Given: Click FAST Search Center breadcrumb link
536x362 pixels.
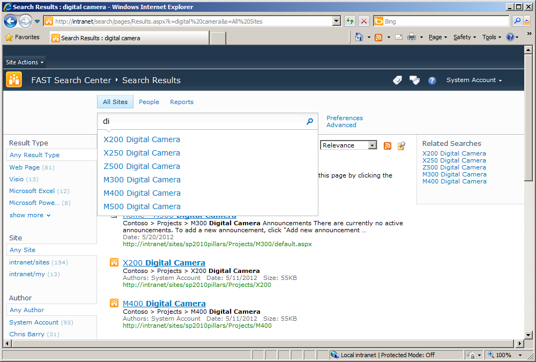Looking at the screenshot, I should [71, 80].
